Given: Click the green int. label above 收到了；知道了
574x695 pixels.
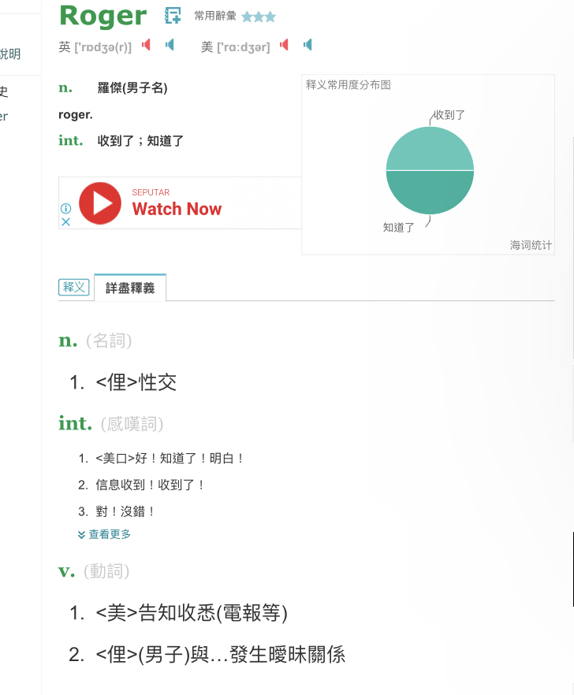Looking at the screenshot, I should coord(71,140).
